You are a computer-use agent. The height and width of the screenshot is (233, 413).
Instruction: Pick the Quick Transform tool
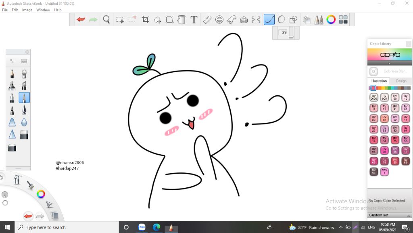158,20
